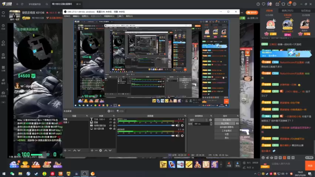Open the 工具(T) menu in OBS
Viewport: 315px width, 177px height.
[120, 16]
